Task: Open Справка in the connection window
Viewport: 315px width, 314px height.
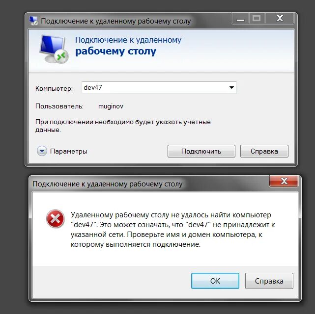Action: 264,151
